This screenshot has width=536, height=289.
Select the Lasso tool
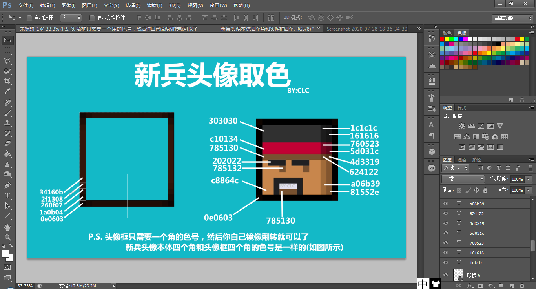pos(7,61)
